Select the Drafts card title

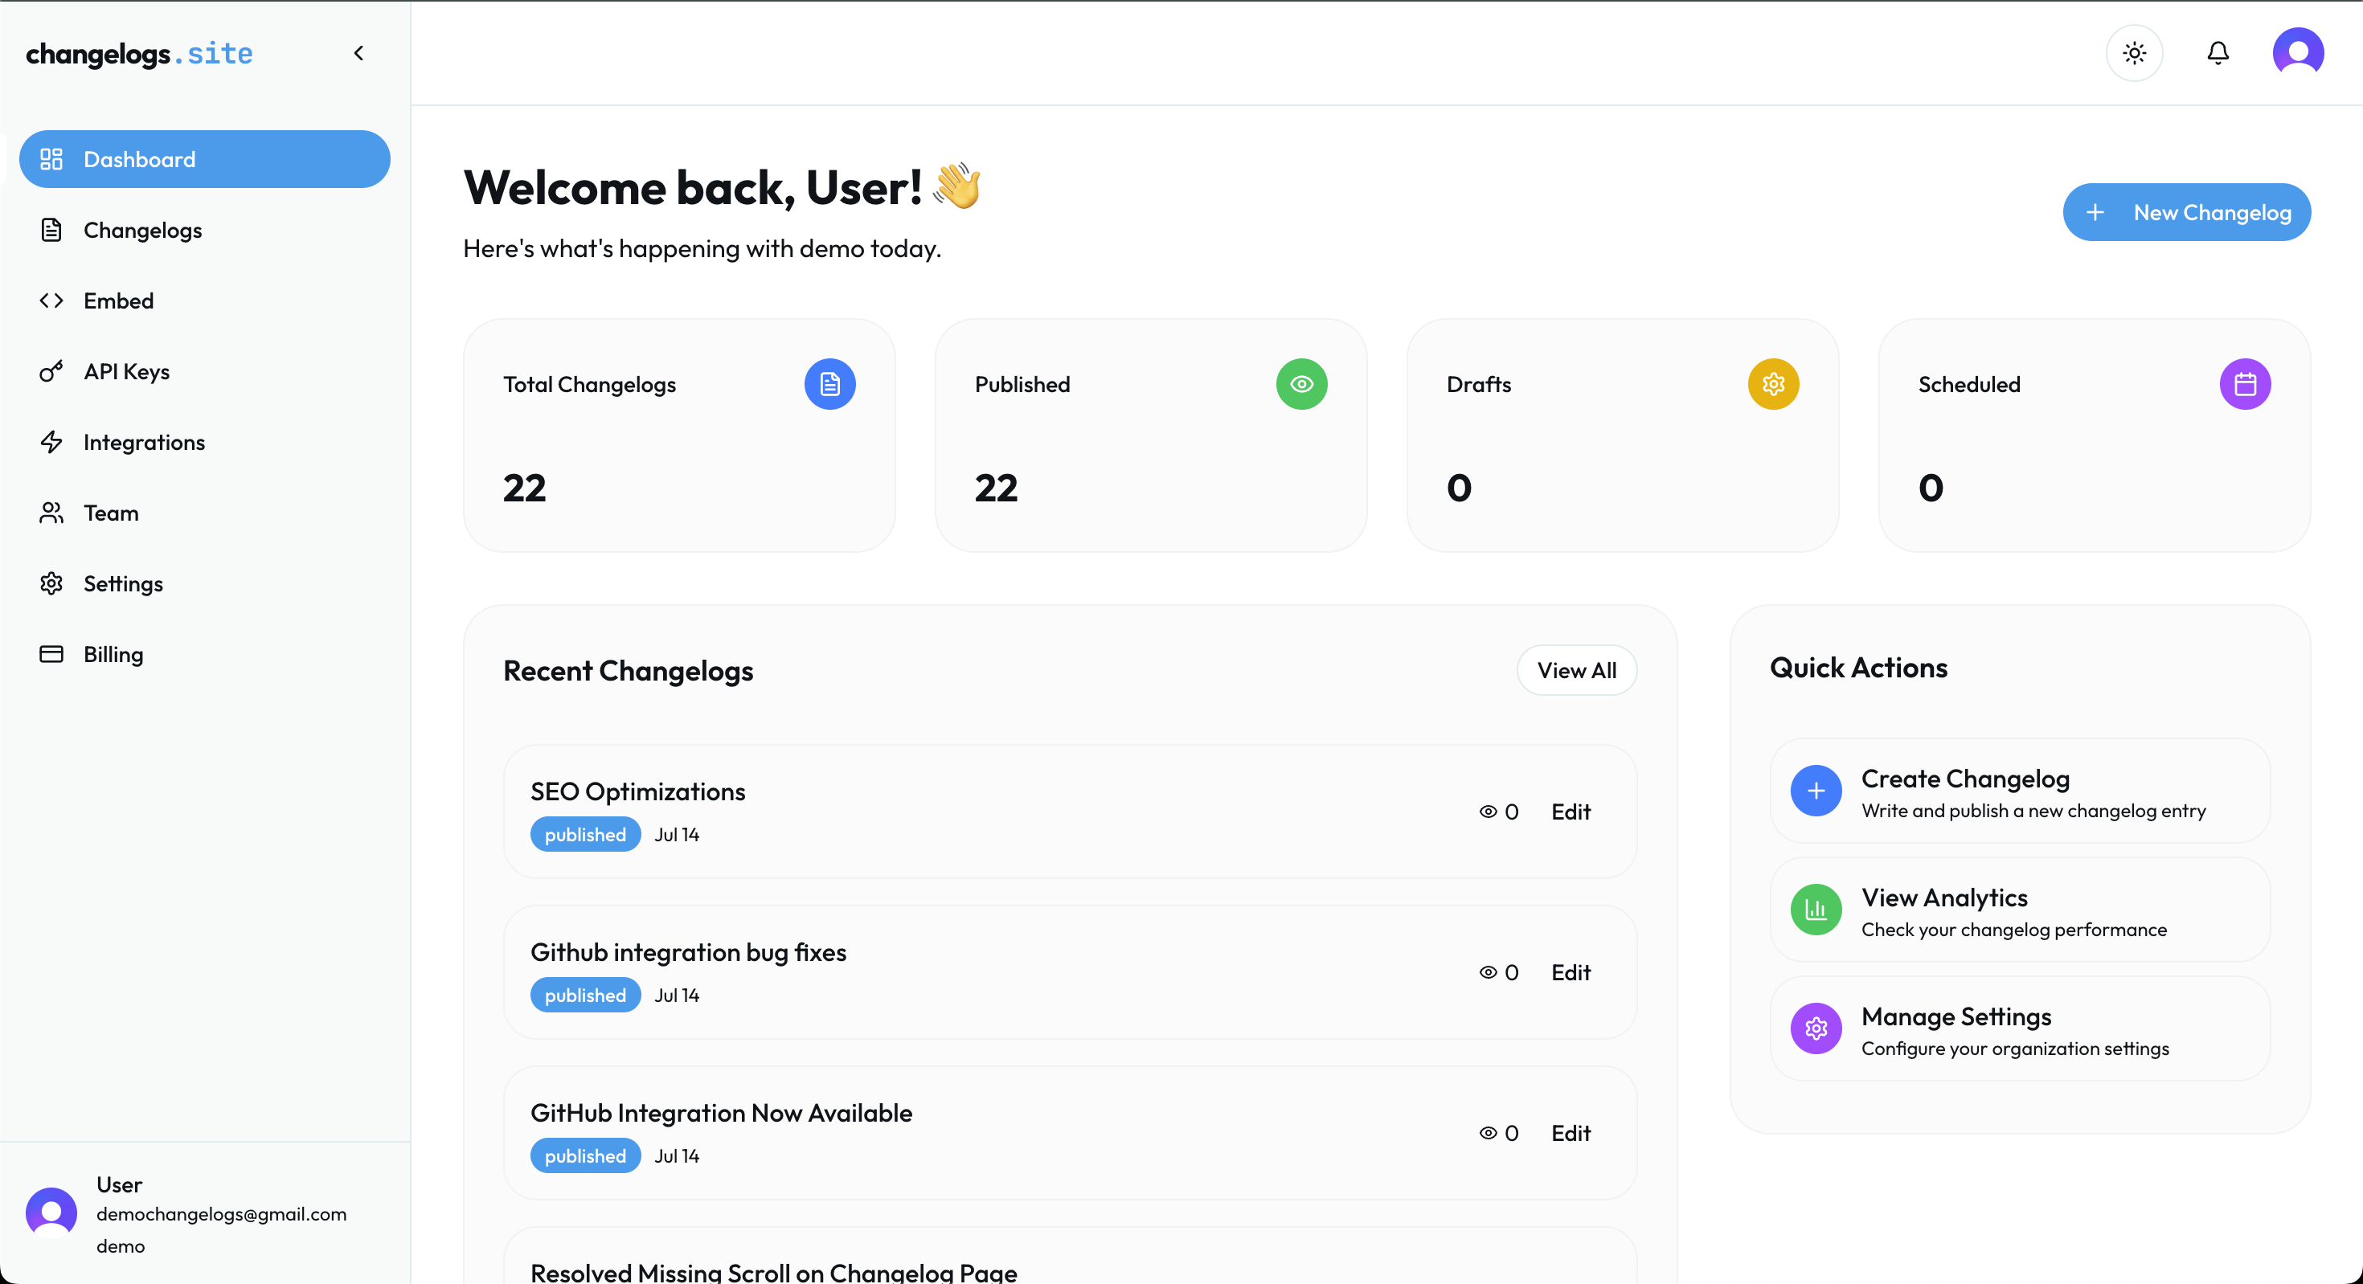pos(1479,384)
